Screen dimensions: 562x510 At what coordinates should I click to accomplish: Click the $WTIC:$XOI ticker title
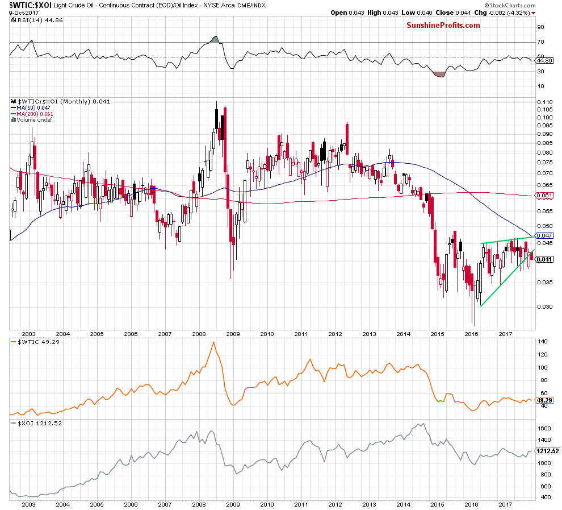tap(30, 5)
